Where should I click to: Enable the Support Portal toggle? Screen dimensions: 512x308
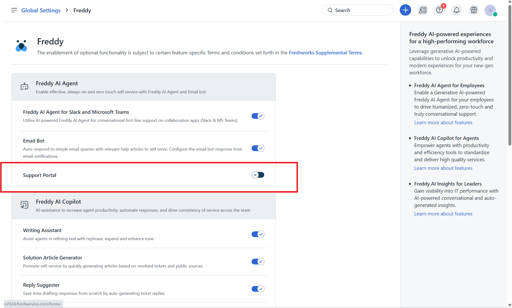(258, 175)
